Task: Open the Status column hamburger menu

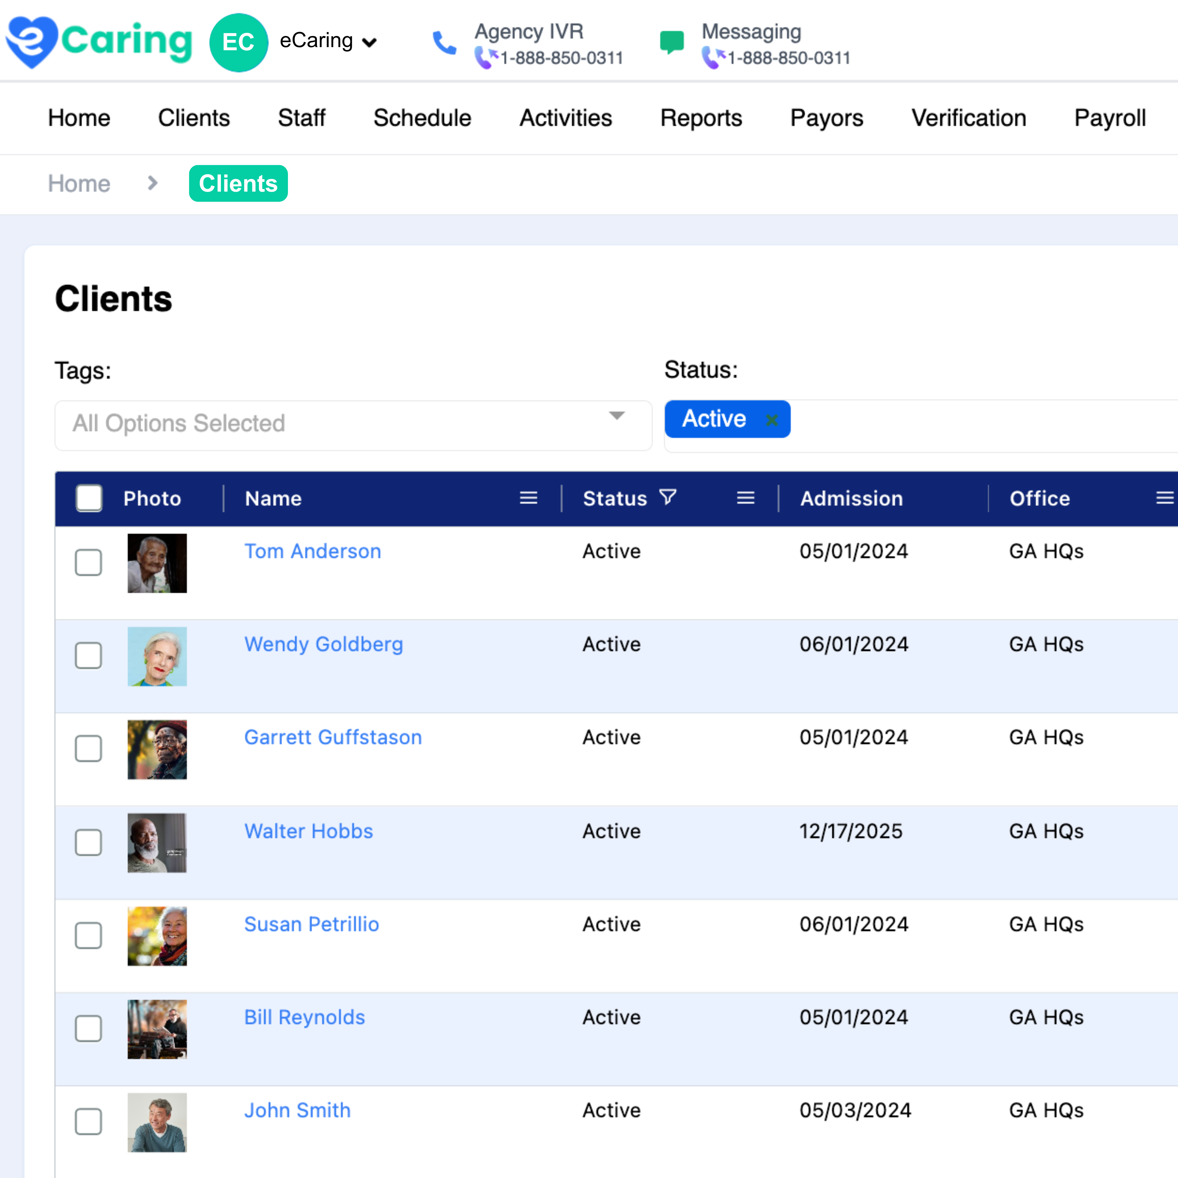Action: 745,498
